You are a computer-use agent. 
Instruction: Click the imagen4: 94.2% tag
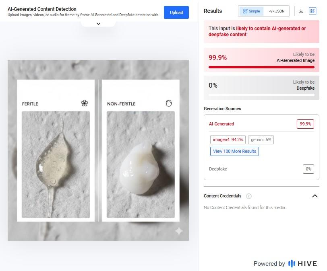[228, 140]
